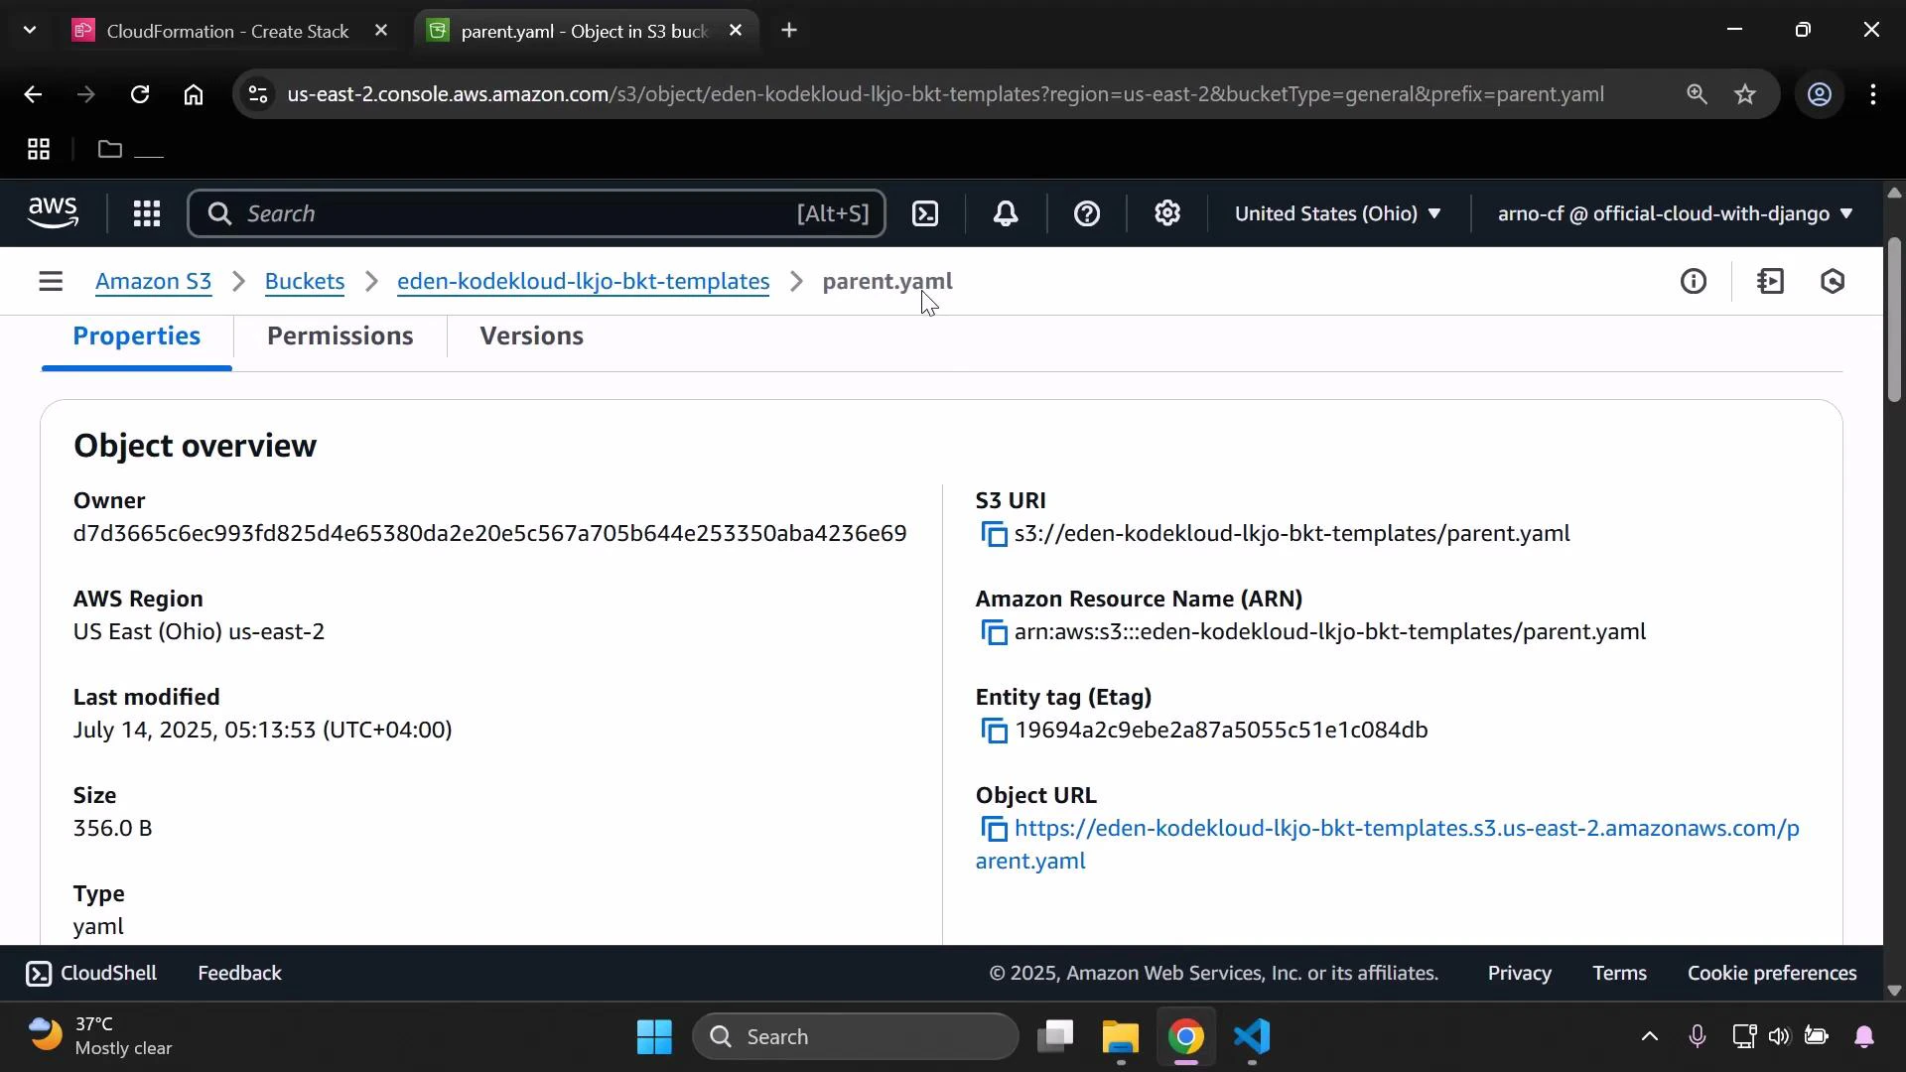Open the browser tab search chevron
The image size is (1906, 1072).
point(29,30)
